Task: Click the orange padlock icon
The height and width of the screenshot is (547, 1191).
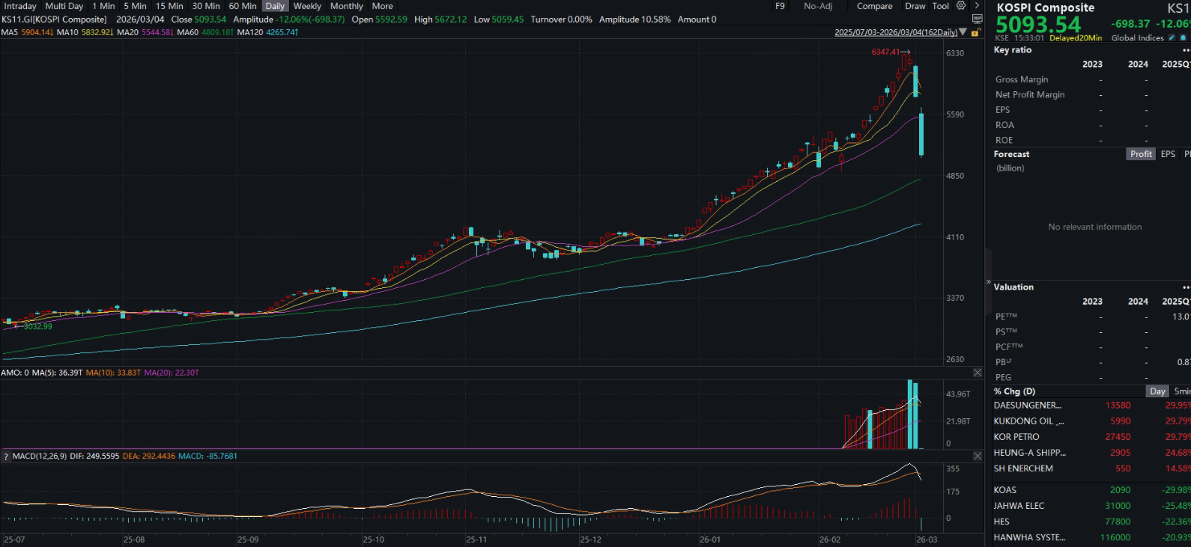Action: [975, 33]
